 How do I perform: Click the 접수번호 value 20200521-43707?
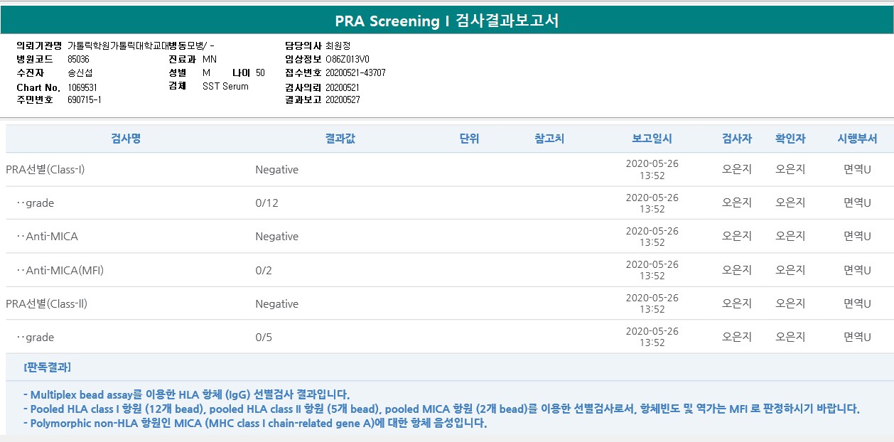[355, 72]
